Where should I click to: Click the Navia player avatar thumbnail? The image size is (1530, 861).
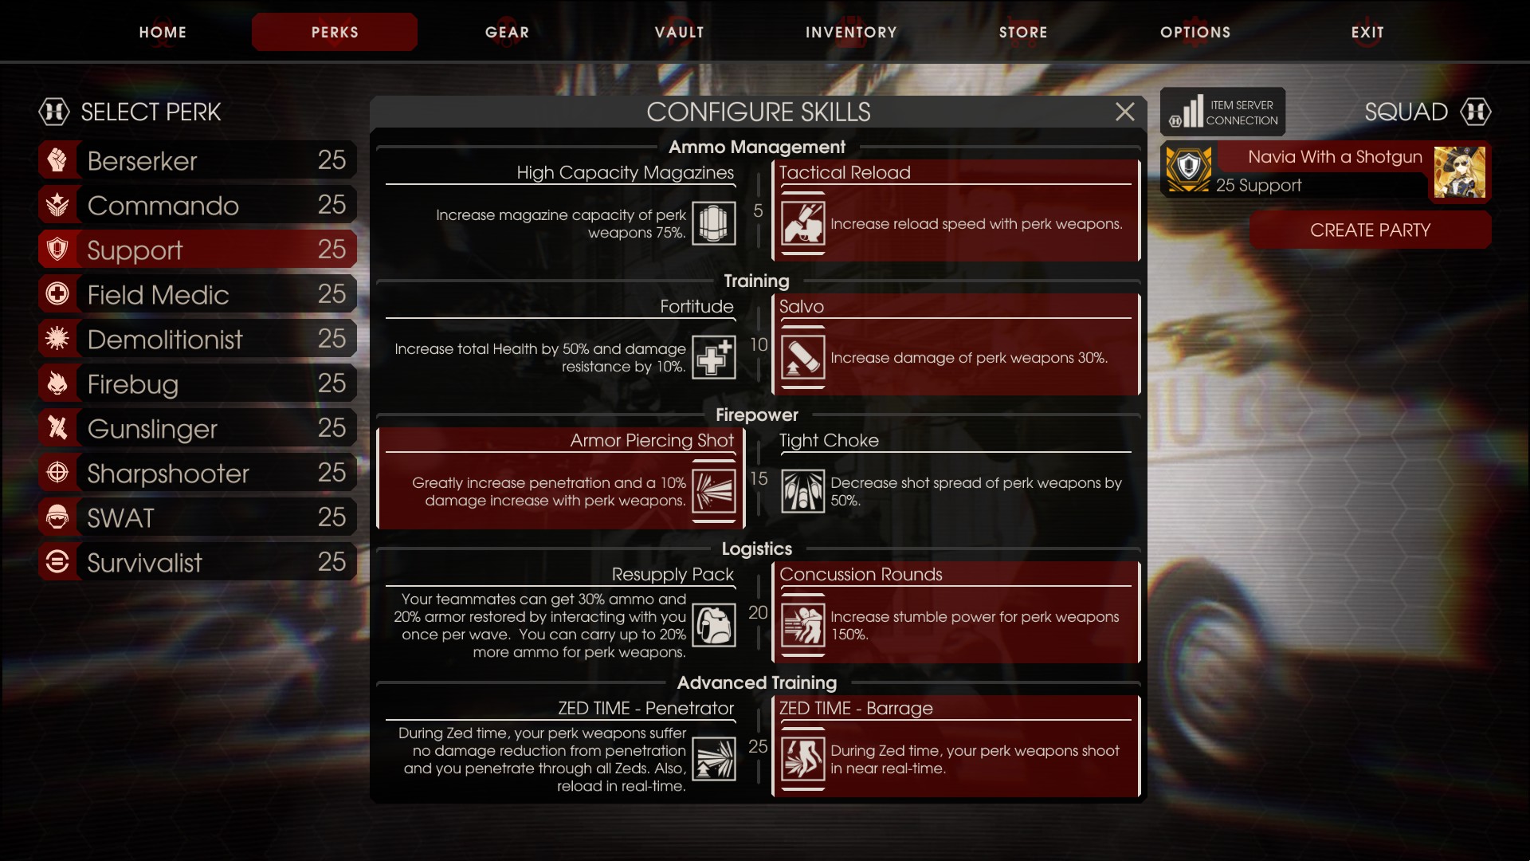pyautogui.click(x=1459, y=171)
